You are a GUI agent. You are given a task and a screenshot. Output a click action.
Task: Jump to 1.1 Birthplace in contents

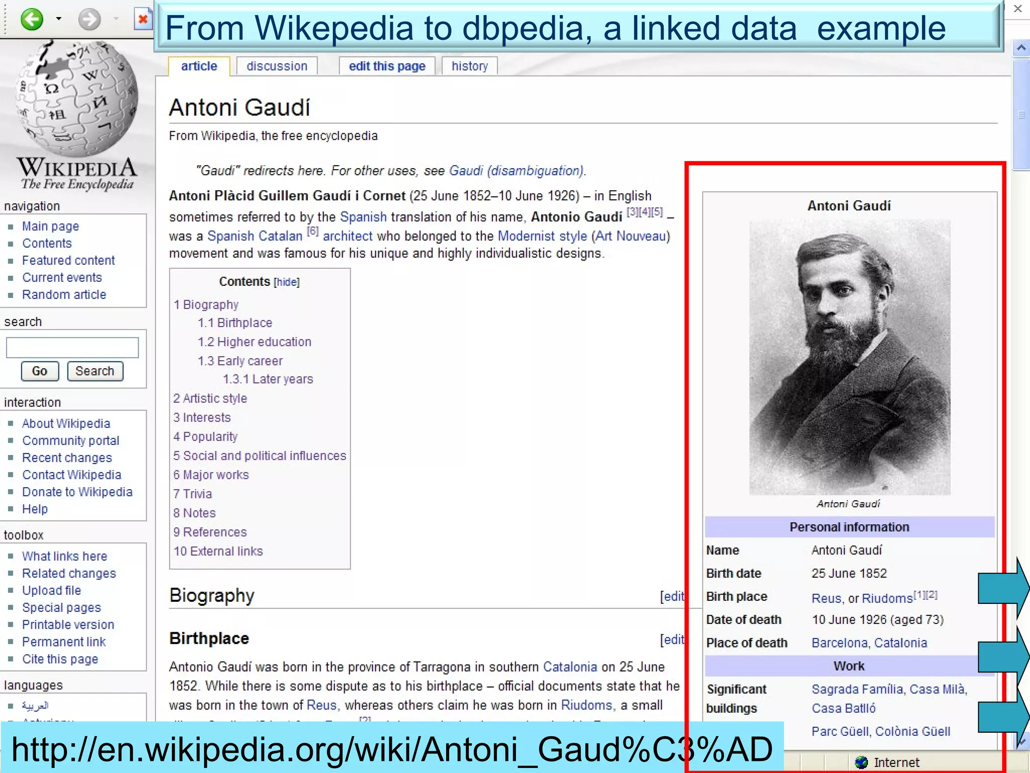tap(235, 323)
